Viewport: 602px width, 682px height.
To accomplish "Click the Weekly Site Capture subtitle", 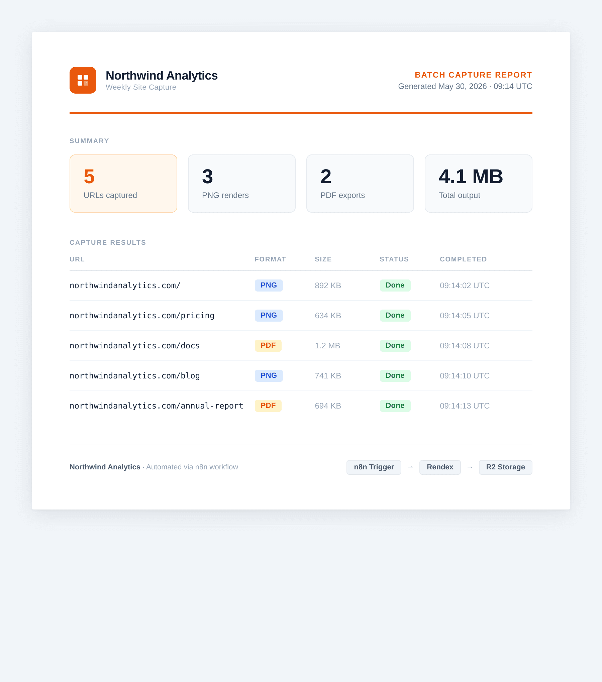I will point(141,87).
